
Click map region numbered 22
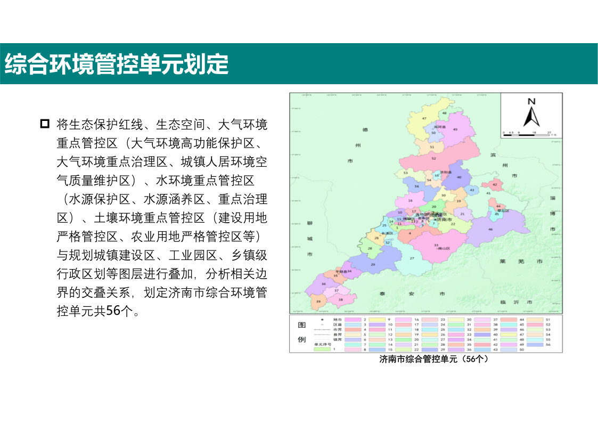pyautogui.click(x=453, y=224)
